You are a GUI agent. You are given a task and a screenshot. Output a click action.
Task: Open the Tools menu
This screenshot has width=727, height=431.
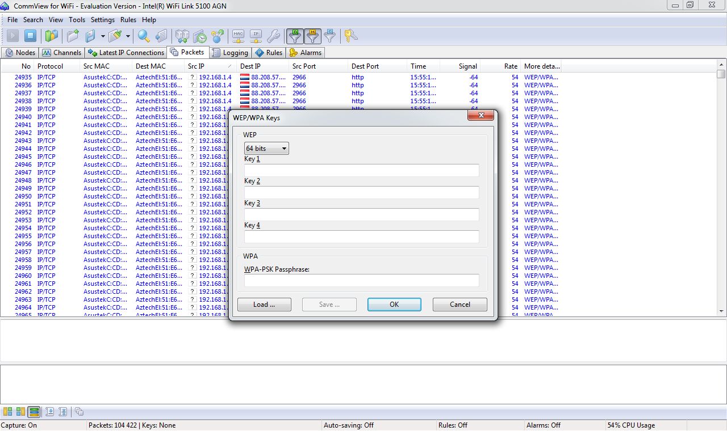pyautogui.click(x=77, y=20)
